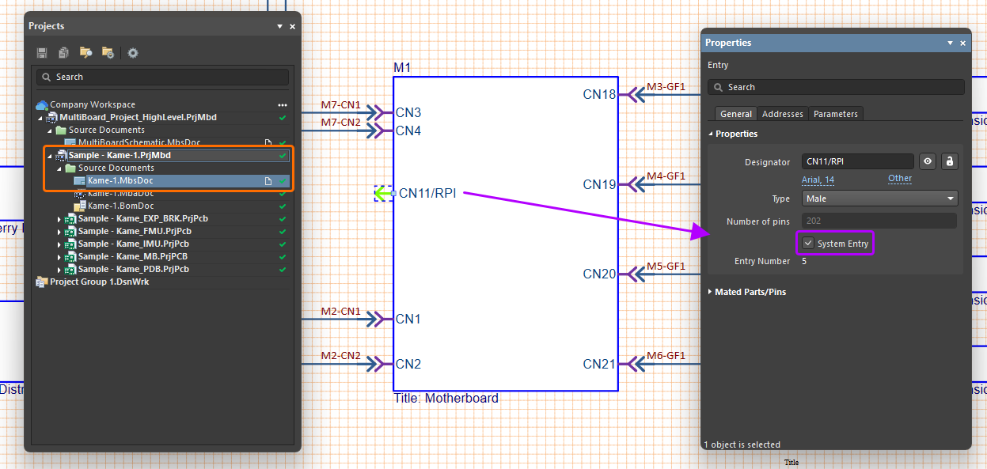Viewport: 987px width, 469px height.
Task: Click the Projects panel settings gear
Action: pyautogui.click(x=133, y=53)
